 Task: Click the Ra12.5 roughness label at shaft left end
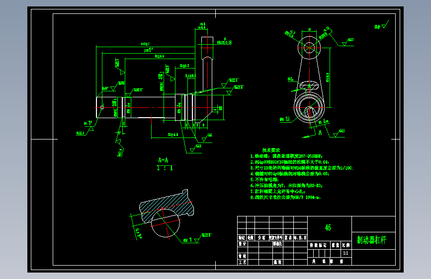[81, 133]
